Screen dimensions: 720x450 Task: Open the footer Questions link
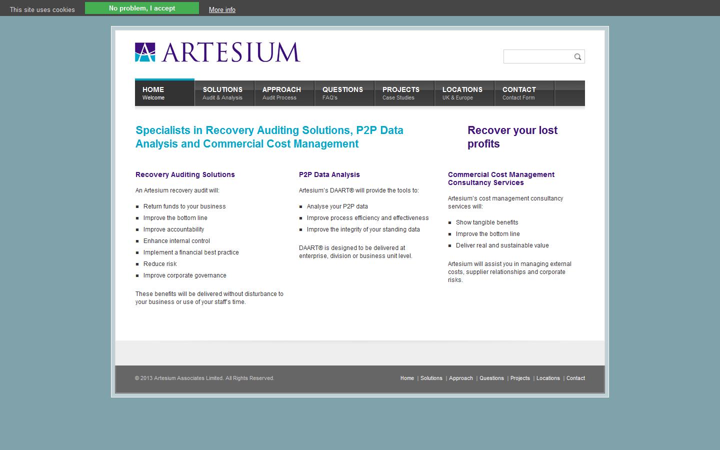(491, 378)
